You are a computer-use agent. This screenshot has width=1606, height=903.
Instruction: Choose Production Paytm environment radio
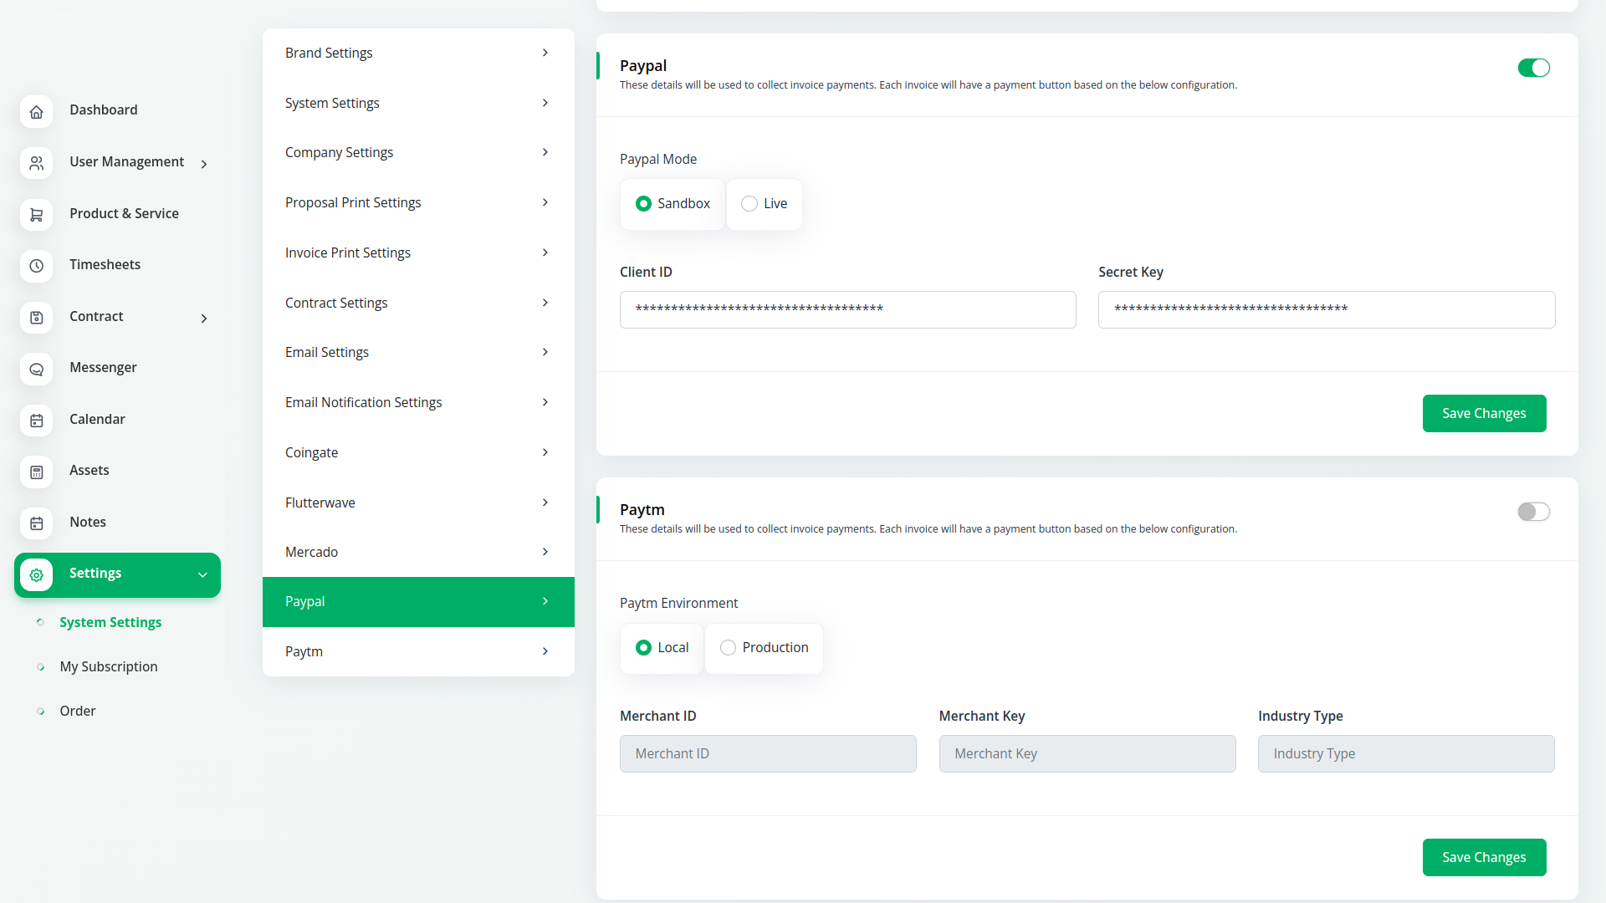pos(728,648)
